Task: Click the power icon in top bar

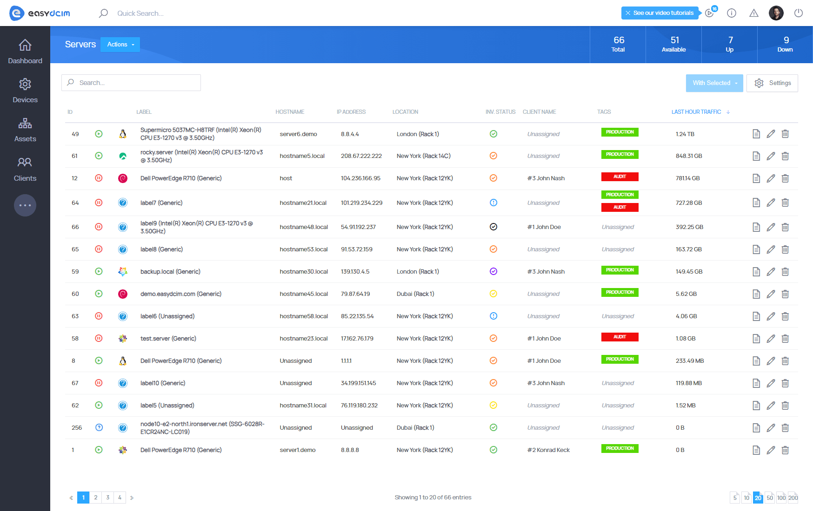Action: pos(798,13)
